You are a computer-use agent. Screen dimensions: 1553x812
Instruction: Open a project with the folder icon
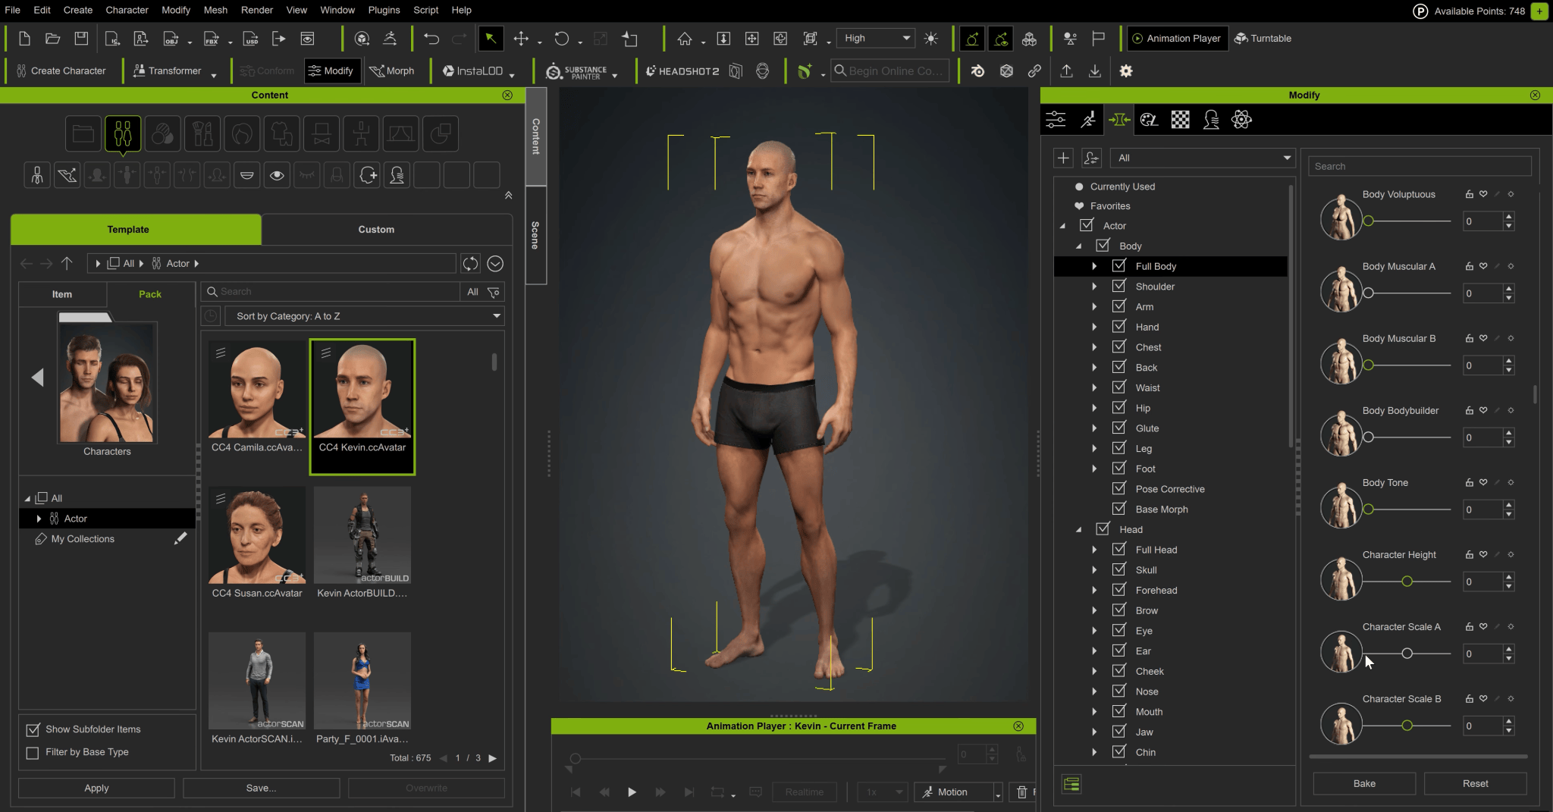point(52,39)
